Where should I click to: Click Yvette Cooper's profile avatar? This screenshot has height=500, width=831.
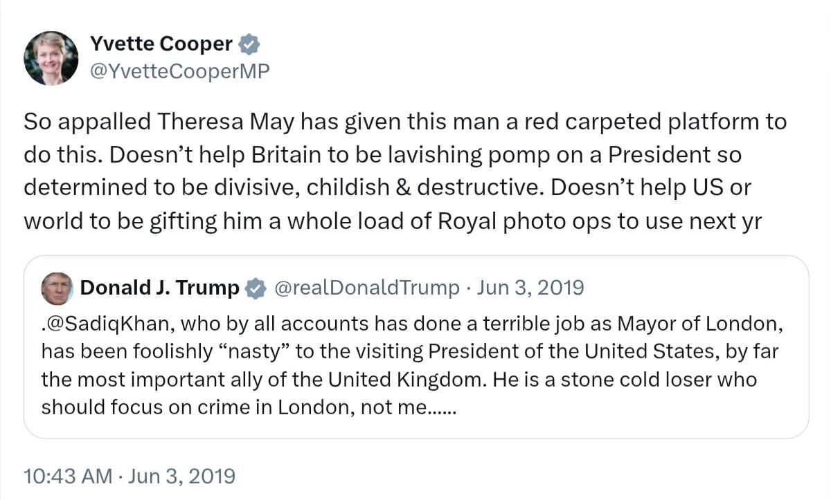pos(51,58)
